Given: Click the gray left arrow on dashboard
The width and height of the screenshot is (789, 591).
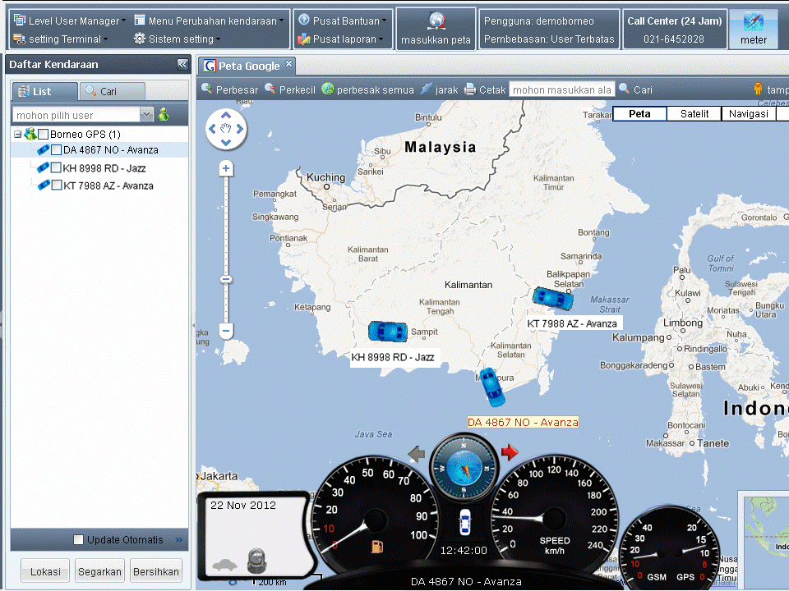Looking at the screenshot, I should (418, 454).
